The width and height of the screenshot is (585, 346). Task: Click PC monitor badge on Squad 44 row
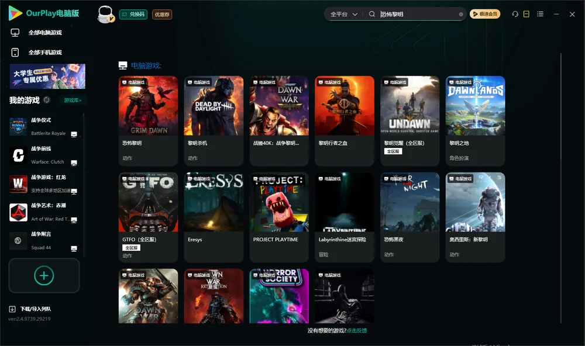pos(74,249)
